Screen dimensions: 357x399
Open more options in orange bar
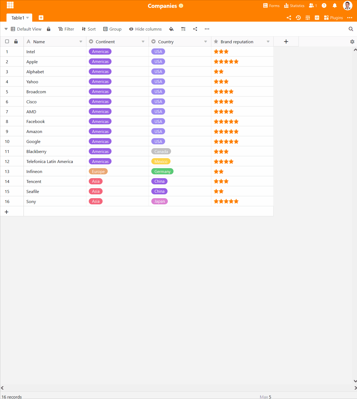point(350,18)
